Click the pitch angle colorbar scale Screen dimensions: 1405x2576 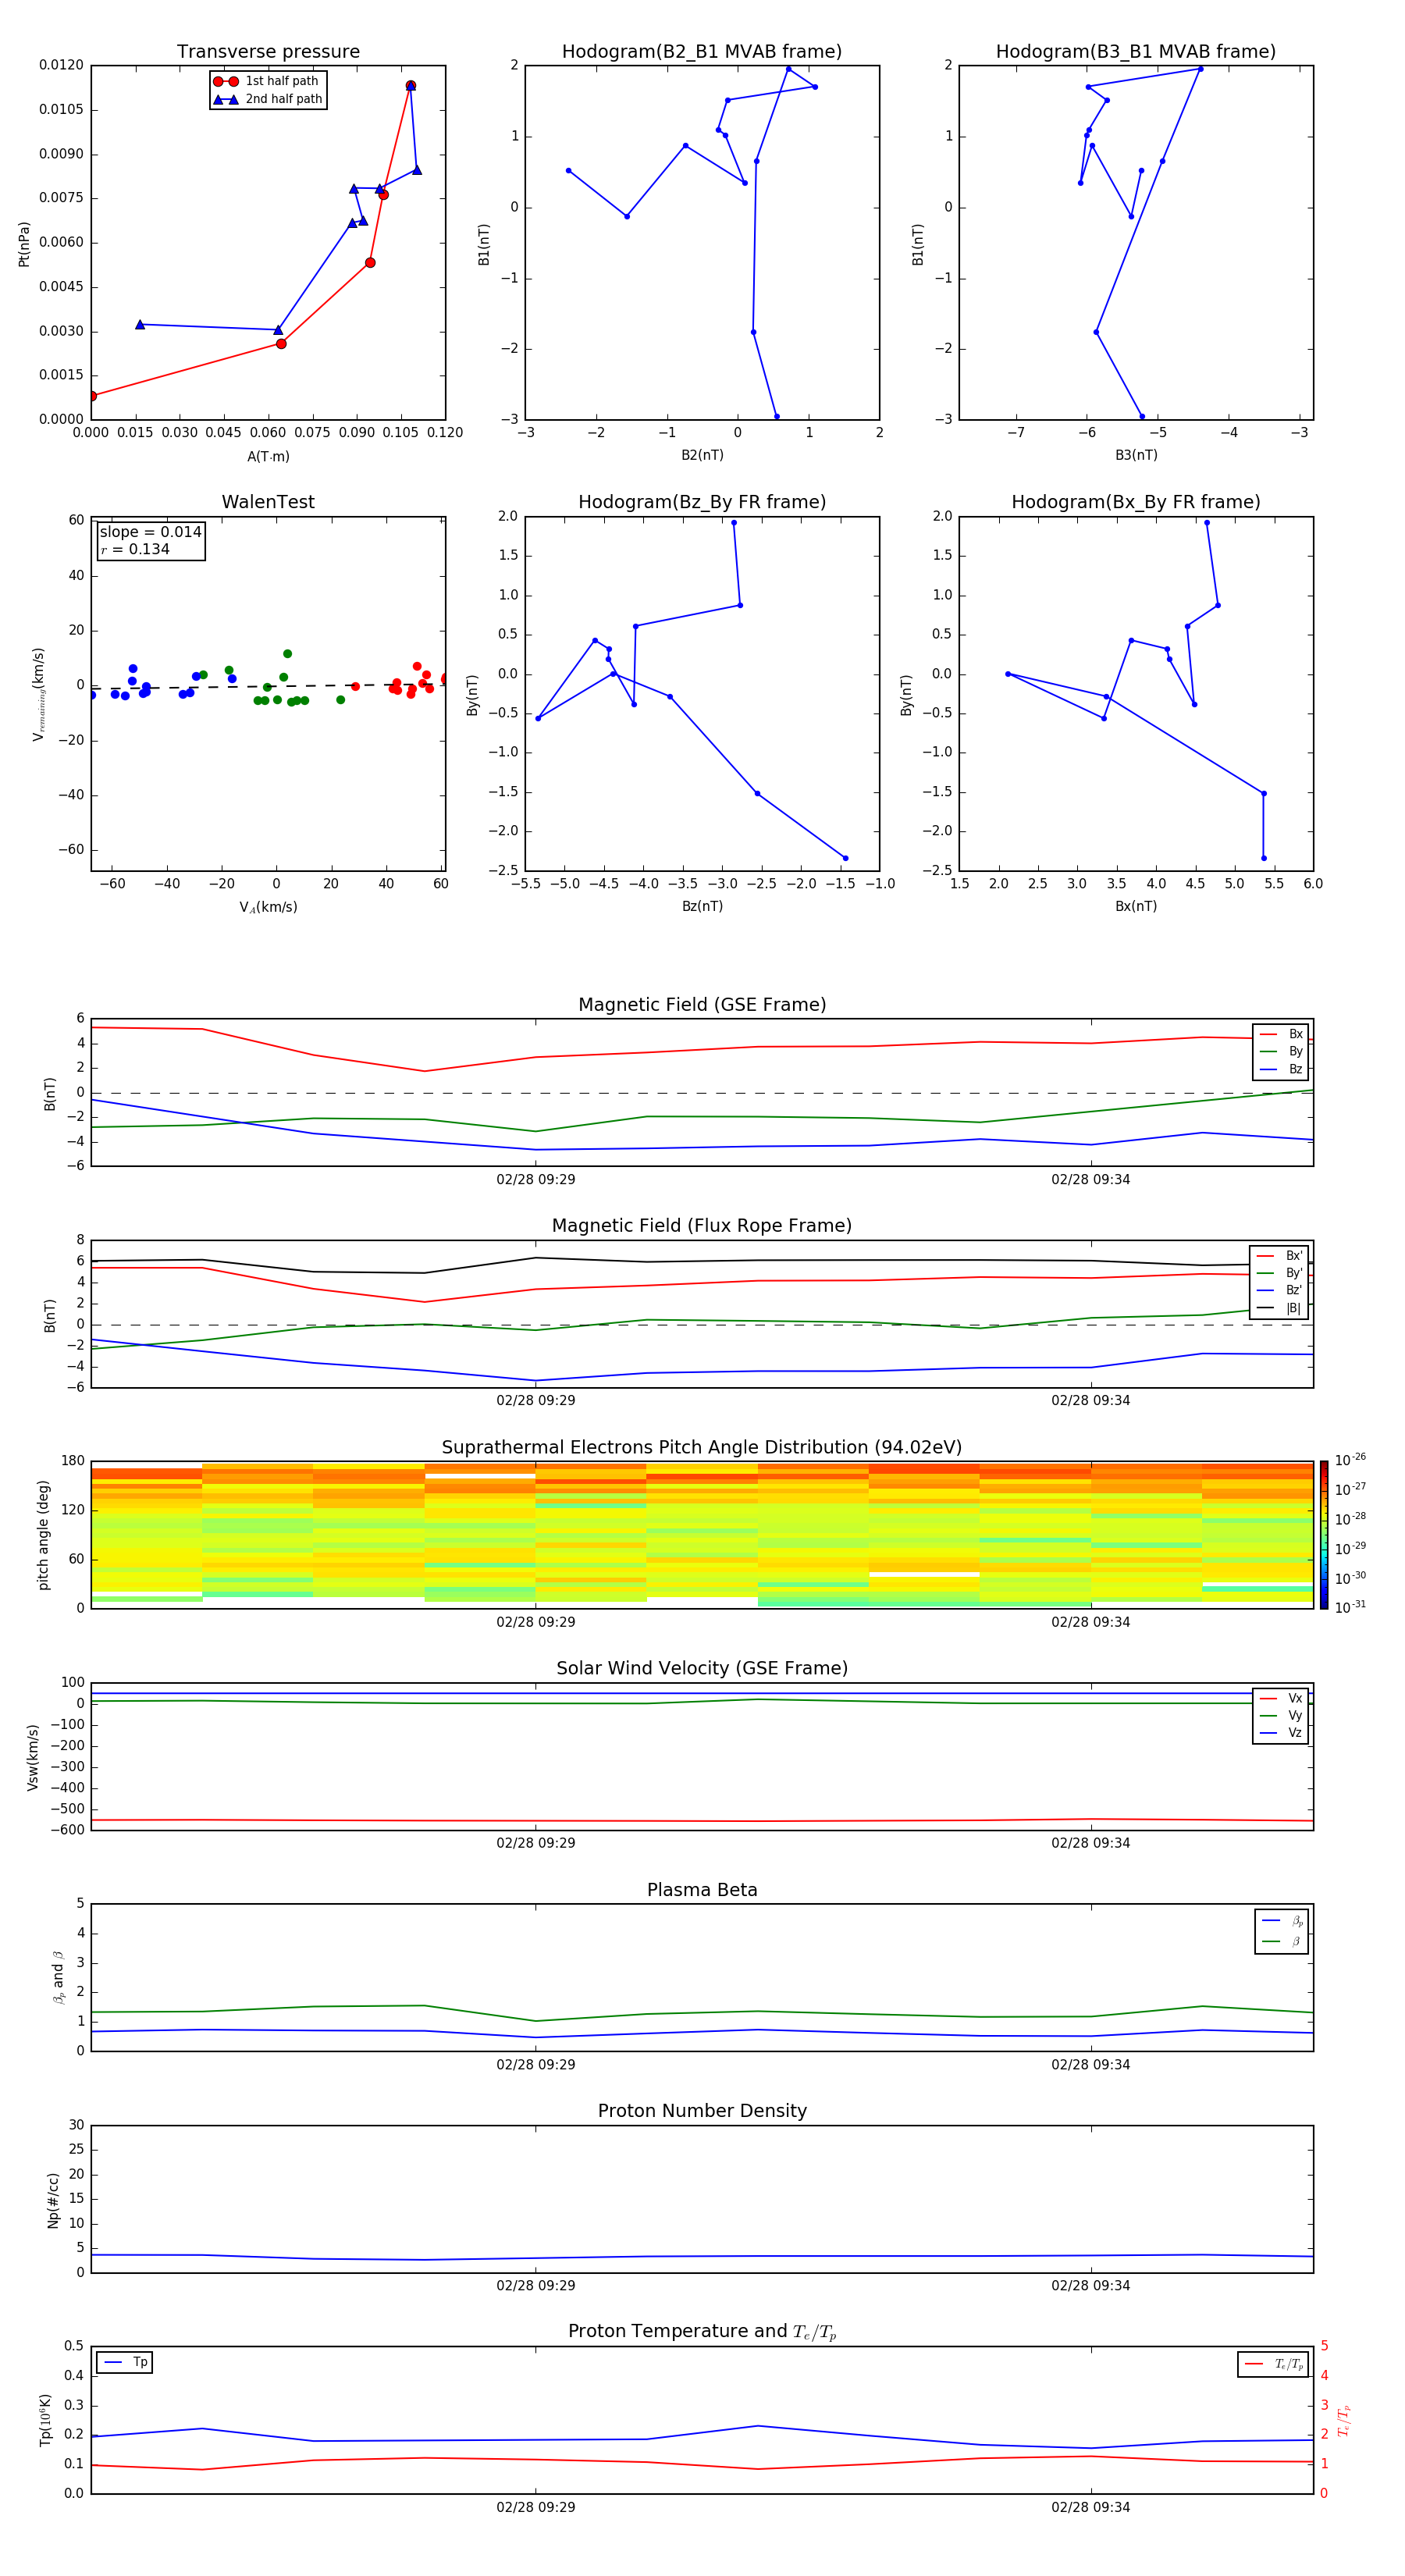click(1324, 1535)
